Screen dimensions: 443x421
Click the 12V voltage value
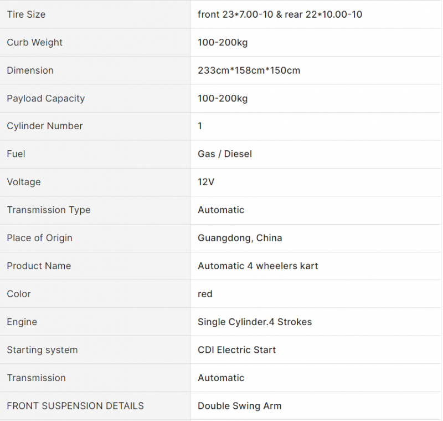click(206, 182)
